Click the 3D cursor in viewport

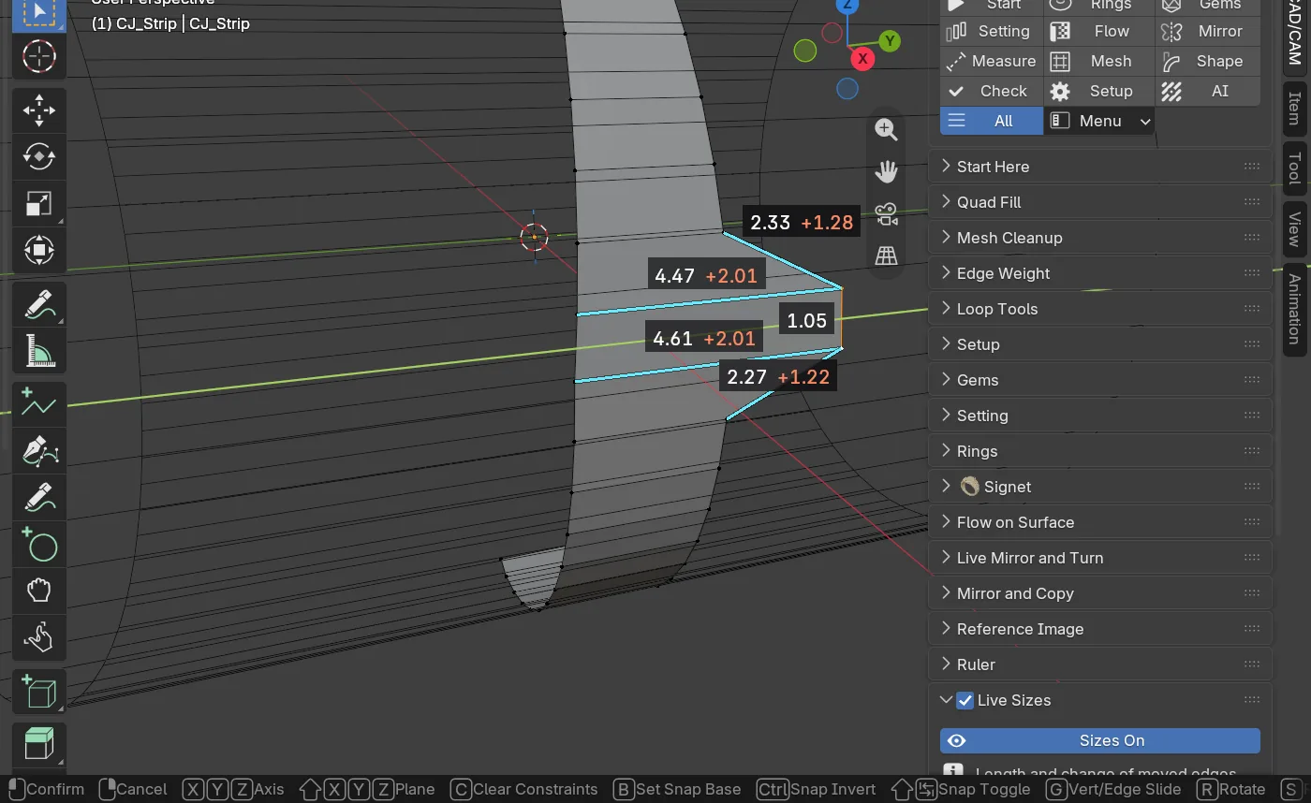[x=534, y=237]
